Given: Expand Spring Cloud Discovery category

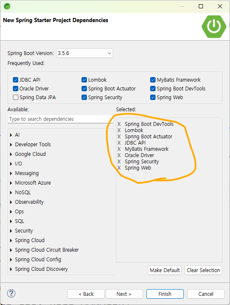Looking at the screenshot, I should point(11,269).
